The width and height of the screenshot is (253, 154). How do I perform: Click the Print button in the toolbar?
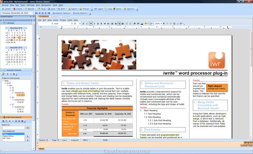(x=61, y=9)
